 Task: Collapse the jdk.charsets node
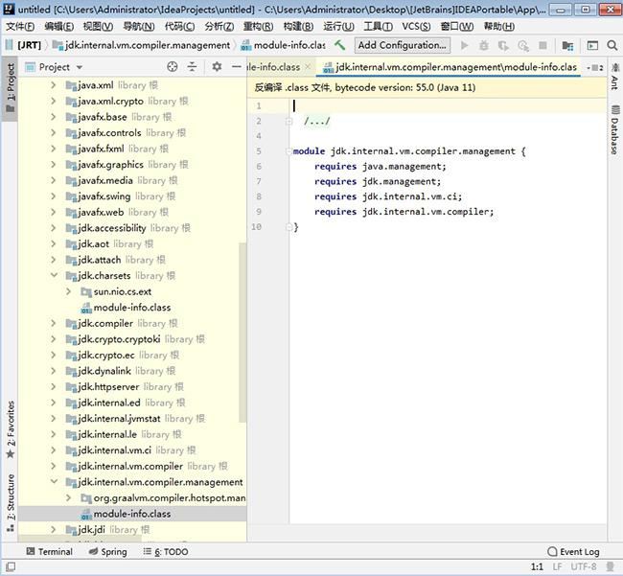[x=54, y=275]
